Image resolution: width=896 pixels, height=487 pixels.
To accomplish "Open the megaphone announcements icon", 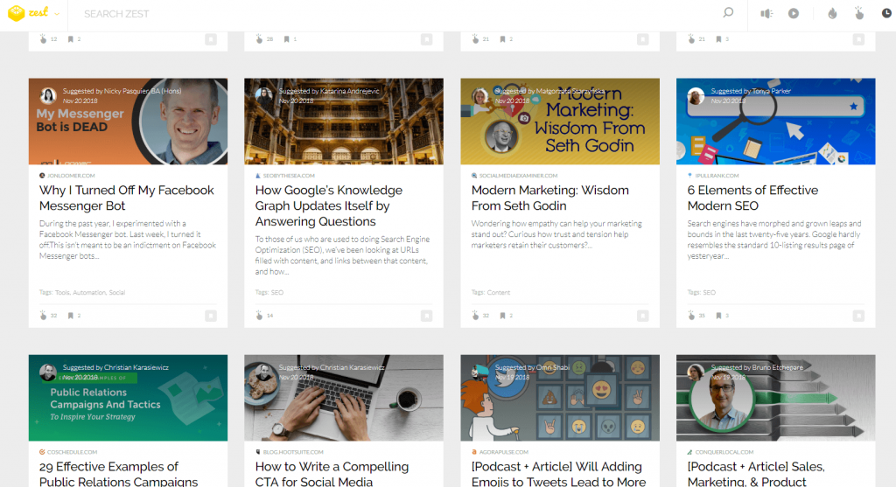I will pos(766,14).
